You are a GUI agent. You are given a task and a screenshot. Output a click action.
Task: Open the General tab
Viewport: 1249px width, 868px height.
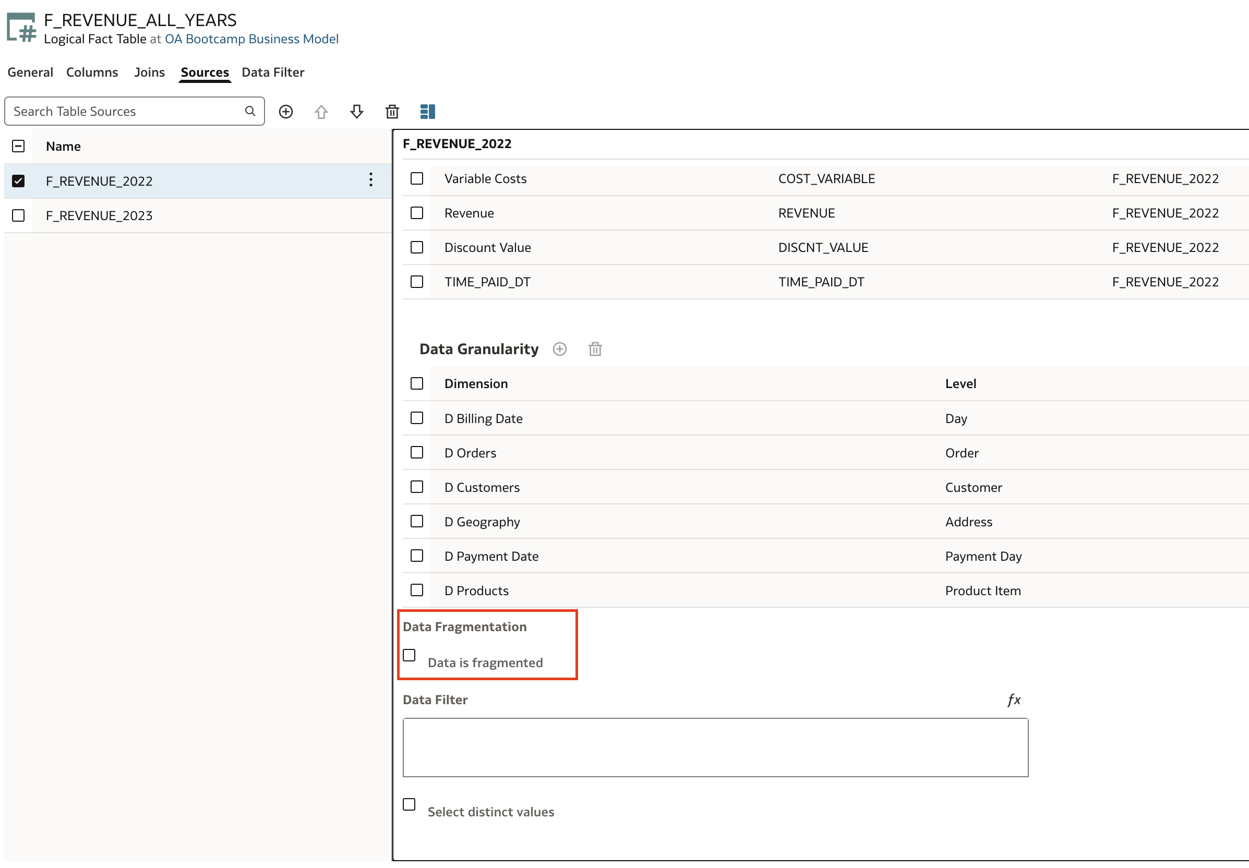(x=30, y=73)
